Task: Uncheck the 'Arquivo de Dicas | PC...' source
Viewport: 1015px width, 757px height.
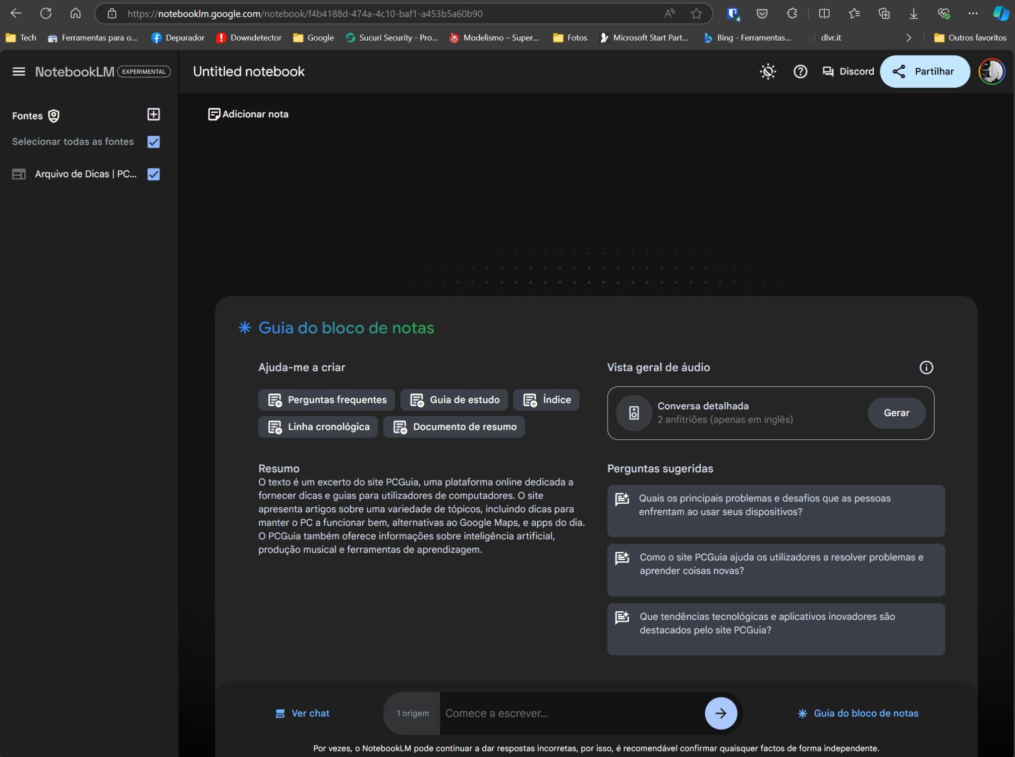Action: (x=154, y=174)
